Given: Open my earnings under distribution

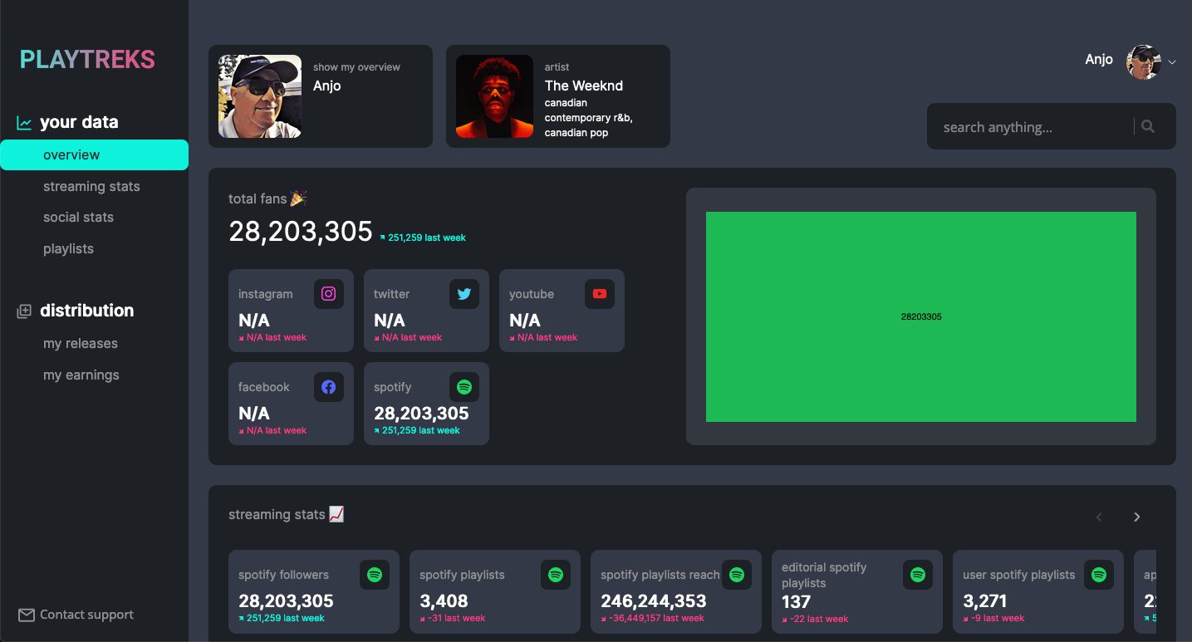Looking at the screenshot, I should click(81, 375).
